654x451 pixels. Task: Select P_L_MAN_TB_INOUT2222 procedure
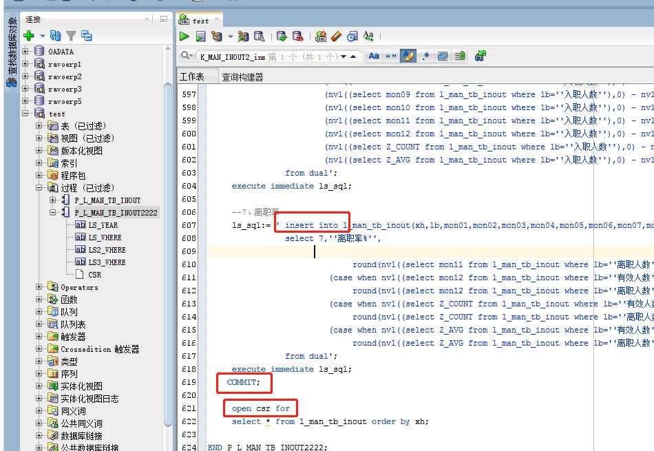(x=116, y=213)
